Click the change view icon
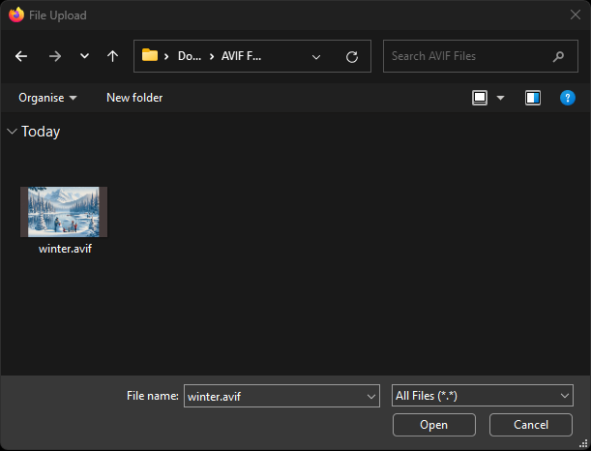 coord(480,98)
